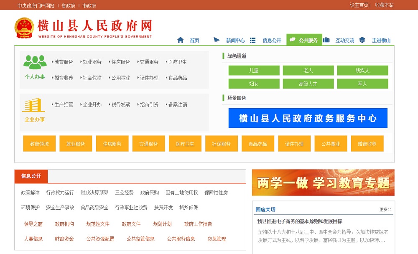418x254 pixels.
Task: Click the green people icon for 个人办事
Action: tap(35, 62)
